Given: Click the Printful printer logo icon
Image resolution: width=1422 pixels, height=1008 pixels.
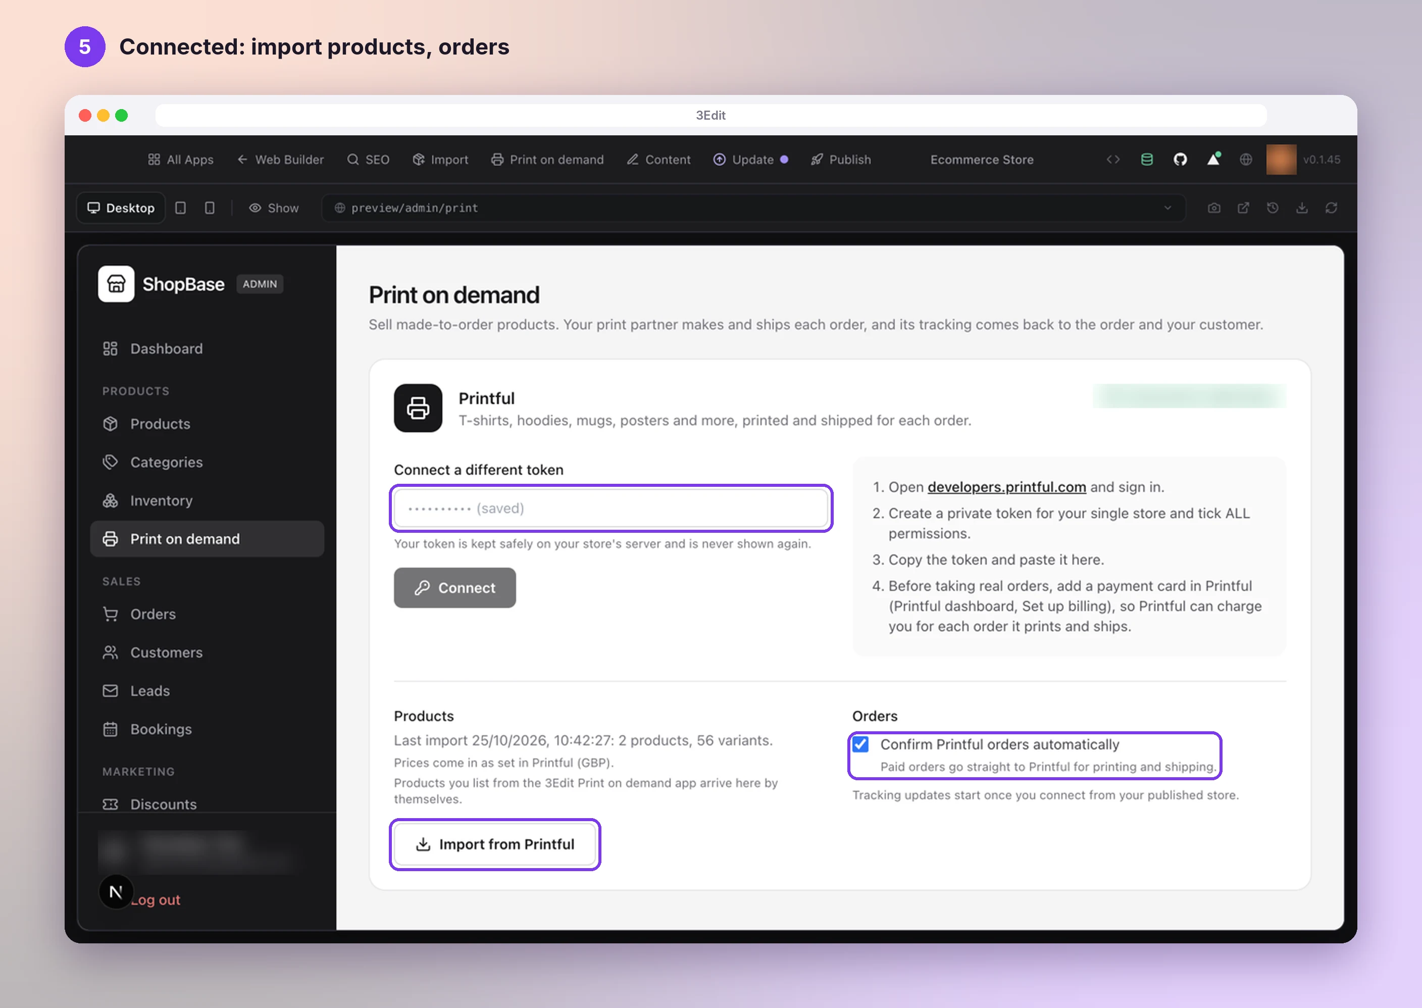Looking at the screenshot, I should 418,408.
